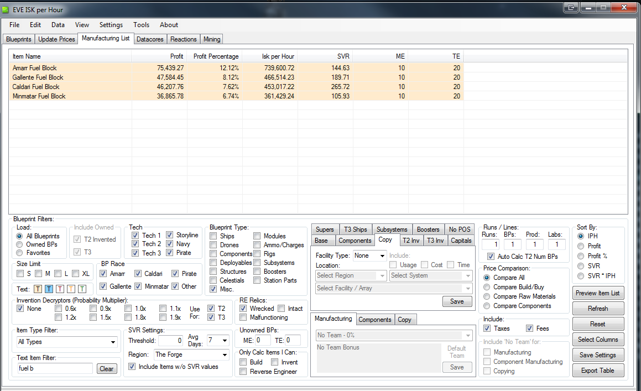The height and width of the screenshot is (391, 641).
Task: Open the SVR Region dropdown
Action: coord(191,354)
